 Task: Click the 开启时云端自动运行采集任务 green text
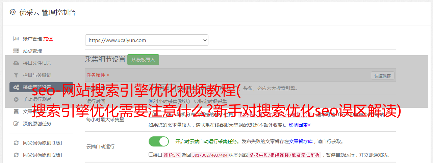click(x=206, y=141)
